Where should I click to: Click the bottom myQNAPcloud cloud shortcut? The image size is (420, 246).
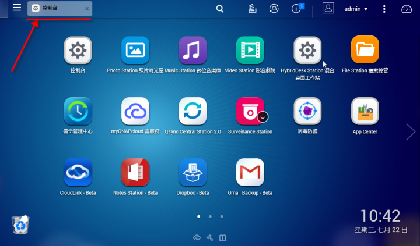(197, 237)
